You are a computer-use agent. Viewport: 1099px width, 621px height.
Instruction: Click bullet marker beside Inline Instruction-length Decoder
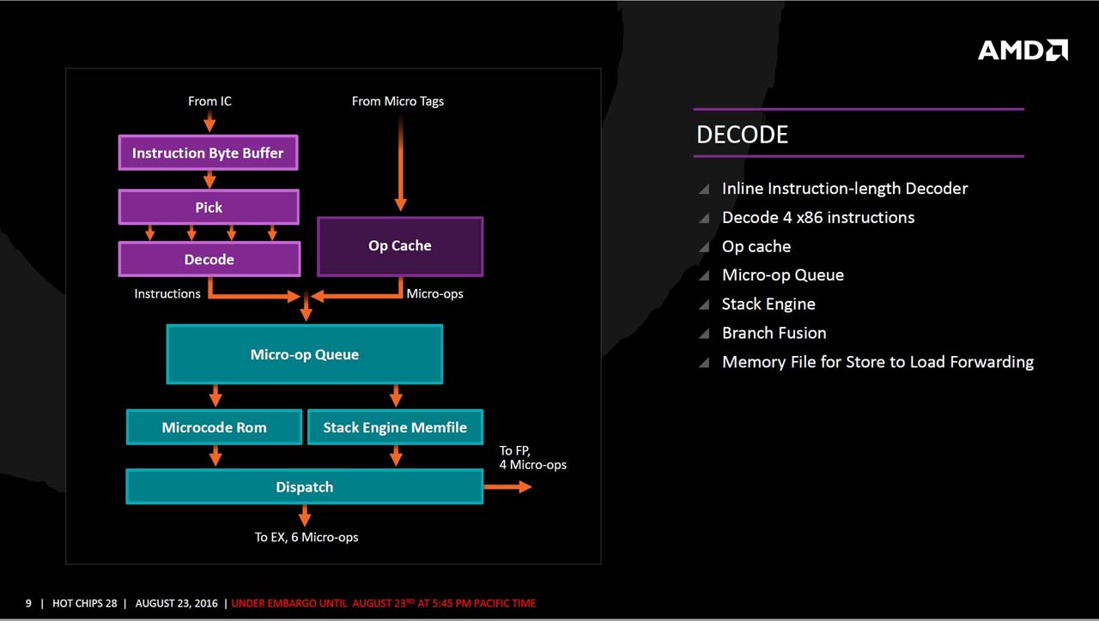[704, 189]
